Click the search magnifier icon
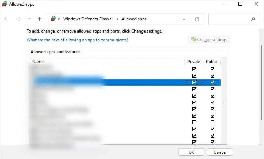The image size is (264, 159). point(253,19)
